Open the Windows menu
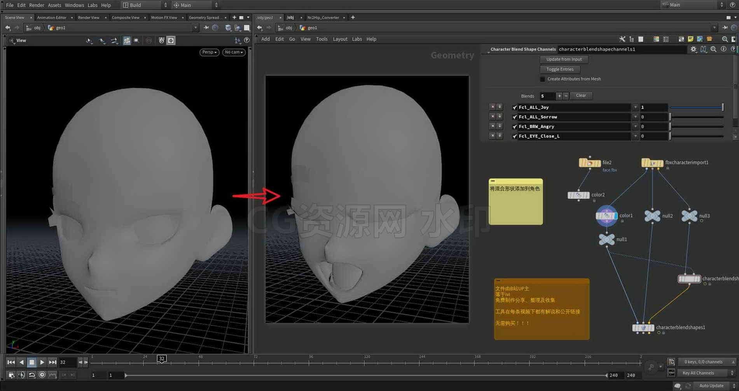This screenshot has height=391, width=739. 74,5
